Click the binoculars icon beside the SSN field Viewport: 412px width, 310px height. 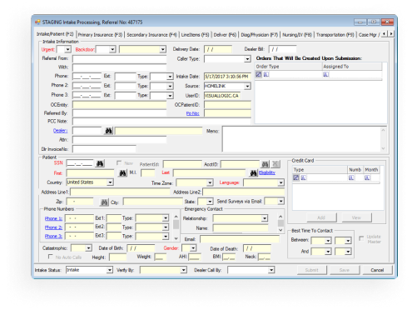pos(100,163)
